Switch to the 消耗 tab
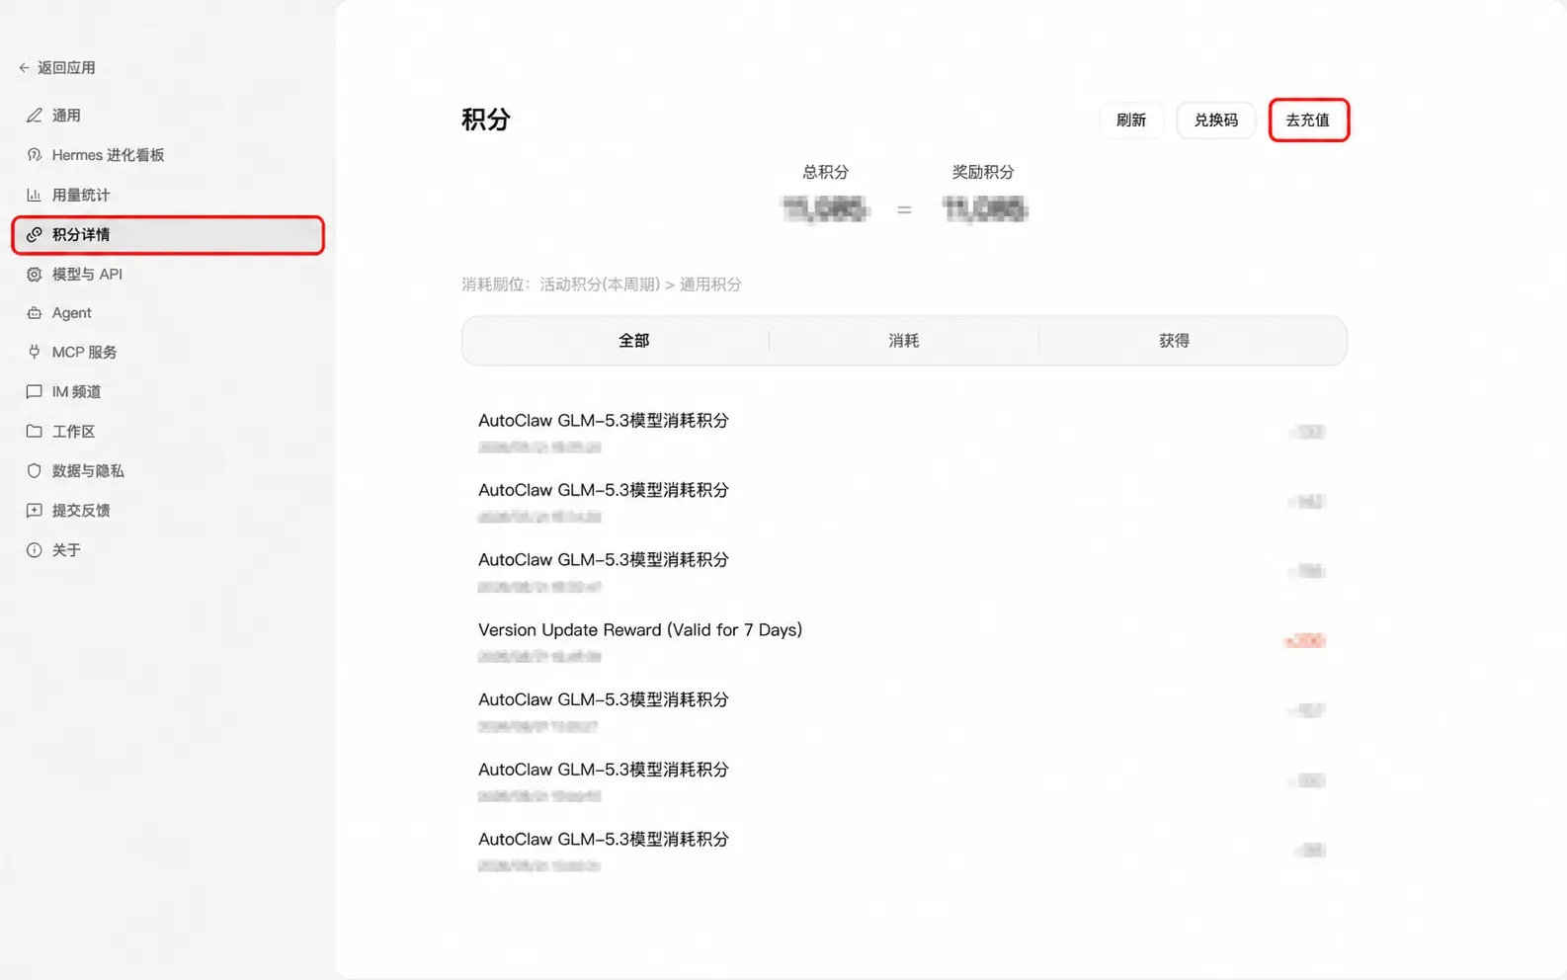The height and width of the screenshot is (980, 1567). 904,341
